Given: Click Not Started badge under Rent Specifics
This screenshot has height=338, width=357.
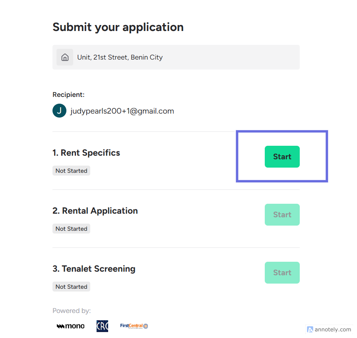Looking at the screenshot, I should click(72, 171).
